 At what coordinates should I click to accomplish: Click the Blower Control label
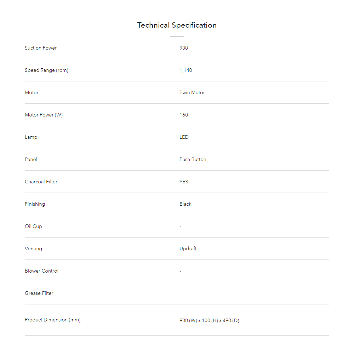(41, 271)
